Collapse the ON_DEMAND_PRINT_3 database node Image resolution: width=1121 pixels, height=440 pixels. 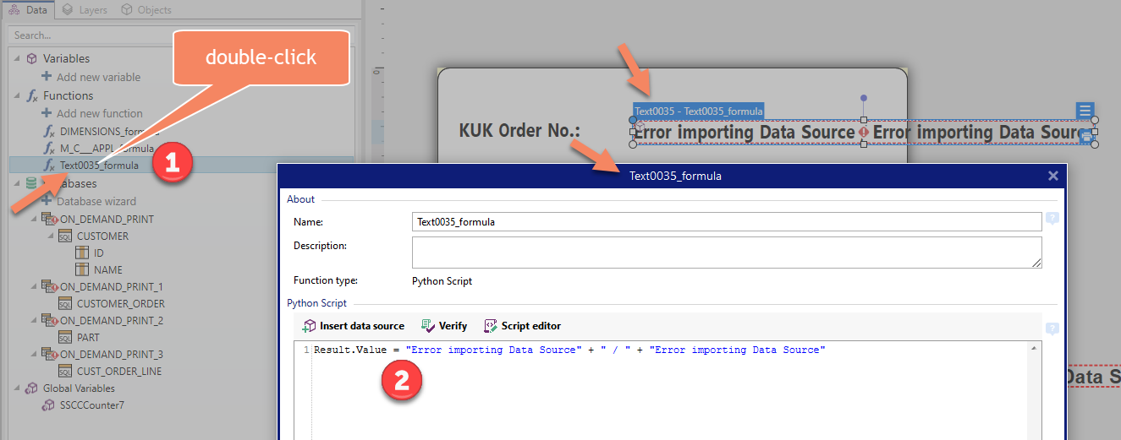[35, 354]
